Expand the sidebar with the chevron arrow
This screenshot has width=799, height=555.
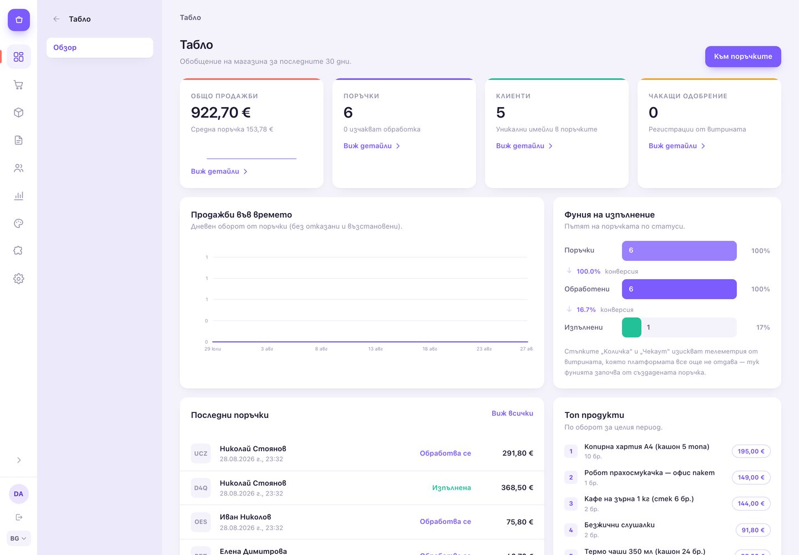[19, 460]
